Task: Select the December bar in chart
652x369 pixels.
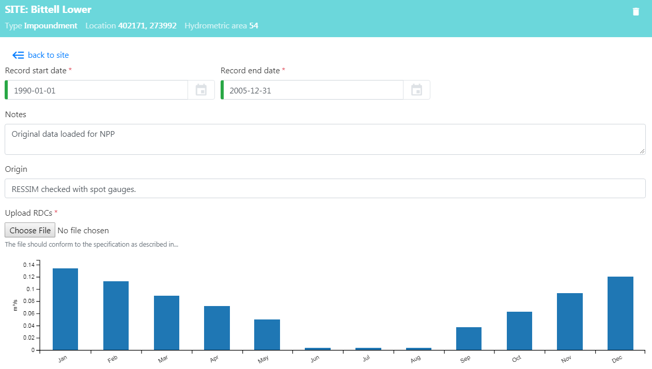Action: [620, 313]
